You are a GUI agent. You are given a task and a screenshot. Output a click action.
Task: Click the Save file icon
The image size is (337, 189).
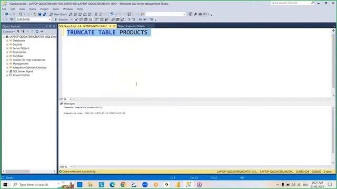(x=40, y=14)
